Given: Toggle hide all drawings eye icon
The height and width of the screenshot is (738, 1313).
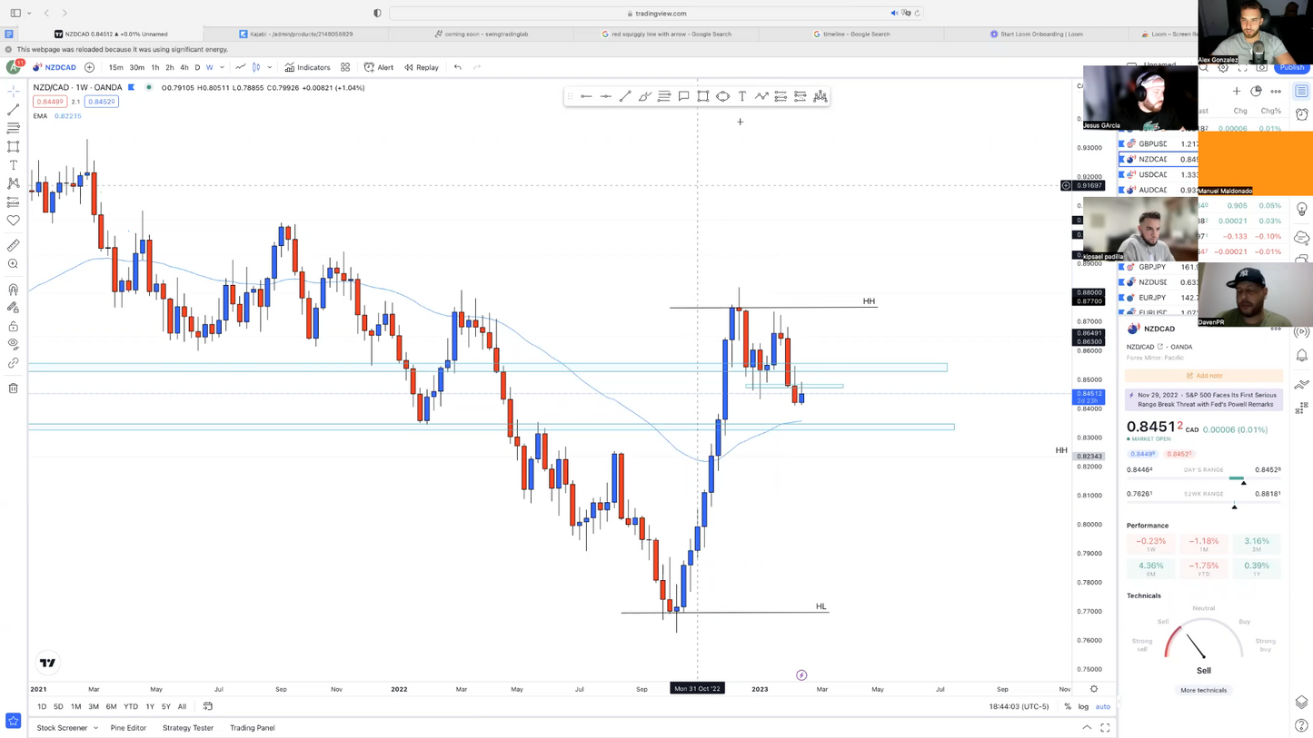Looking at the screenshot, I should 14,344.
